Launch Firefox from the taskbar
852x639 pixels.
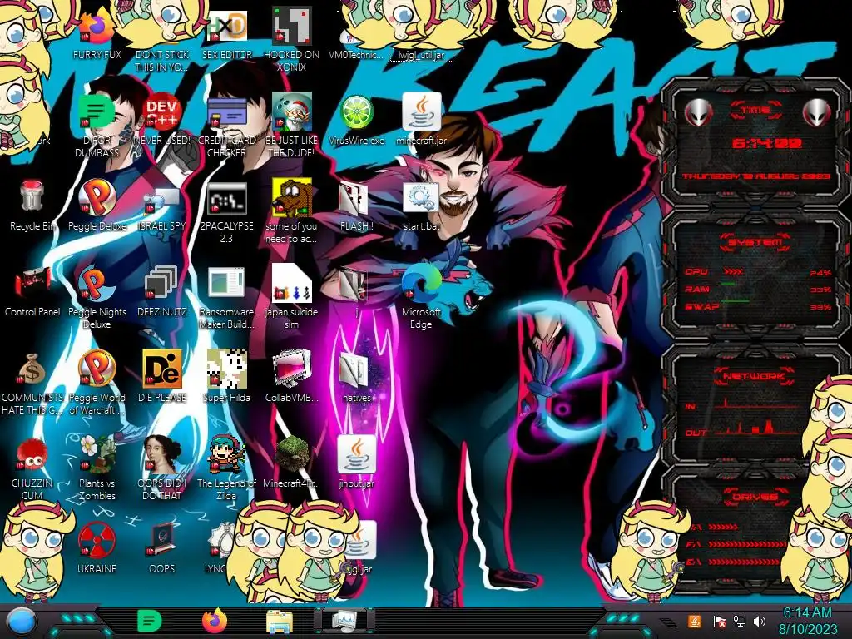[x=215, y=621]
